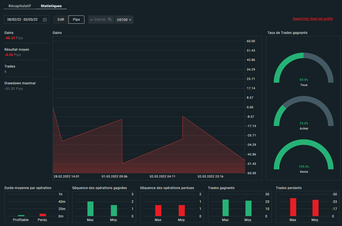Click the search magnifier icon in asset field
The width and height of the screenshot is (342, 226).
[110, 19]
